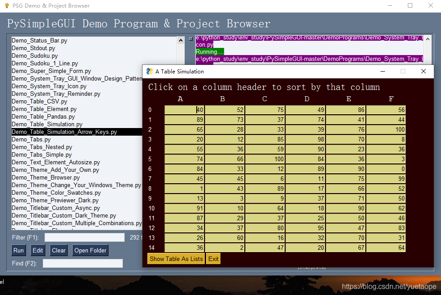The image size is (441, 295).
Task: Focus the Find (F2) input field
Action: tap(82, 263)
